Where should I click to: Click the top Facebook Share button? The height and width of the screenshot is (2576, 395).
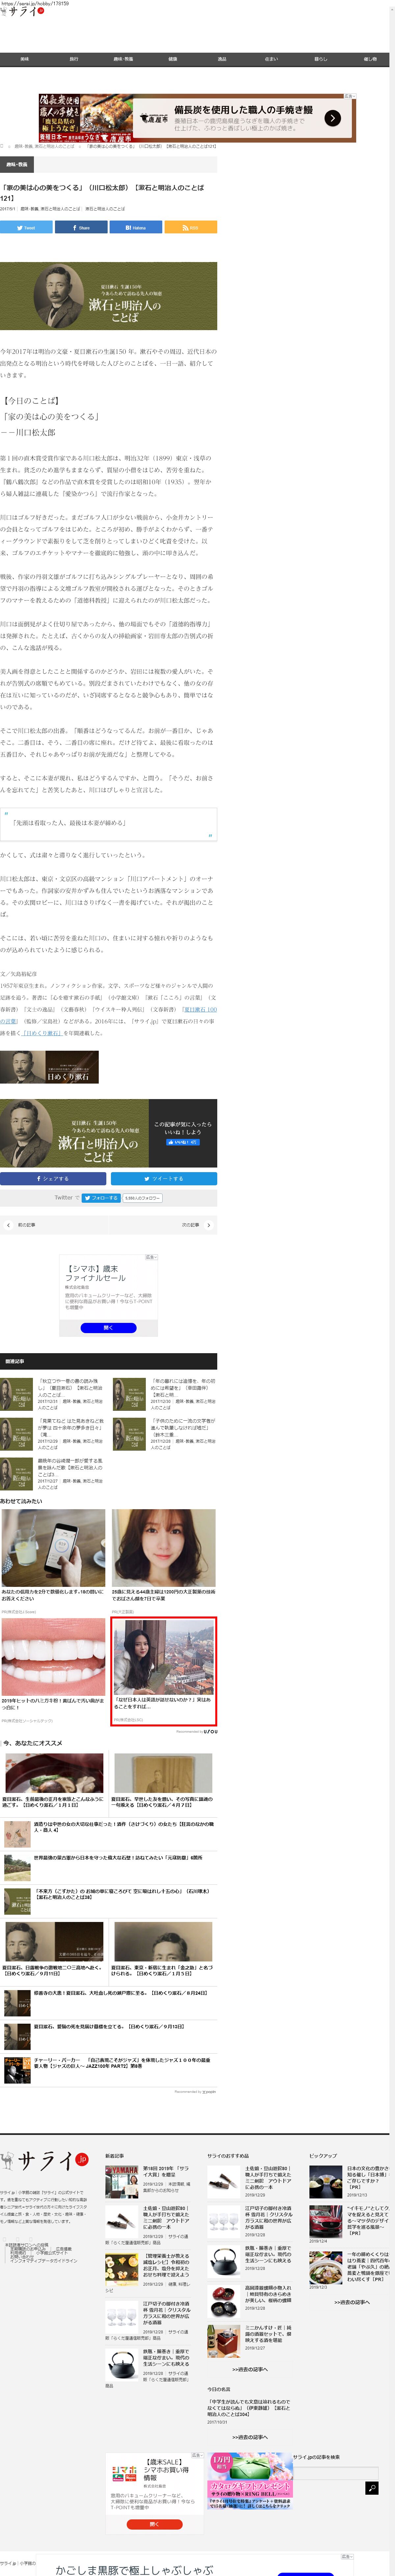81,227
